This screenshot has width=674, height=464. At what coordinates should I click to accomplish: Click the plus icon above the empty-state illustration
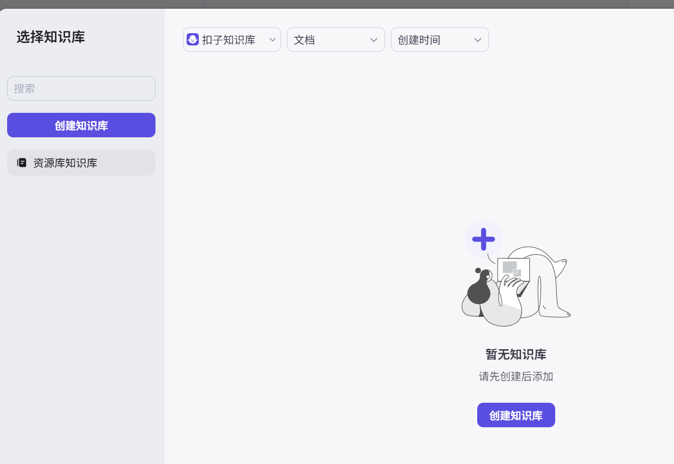(x=483, y=238)
